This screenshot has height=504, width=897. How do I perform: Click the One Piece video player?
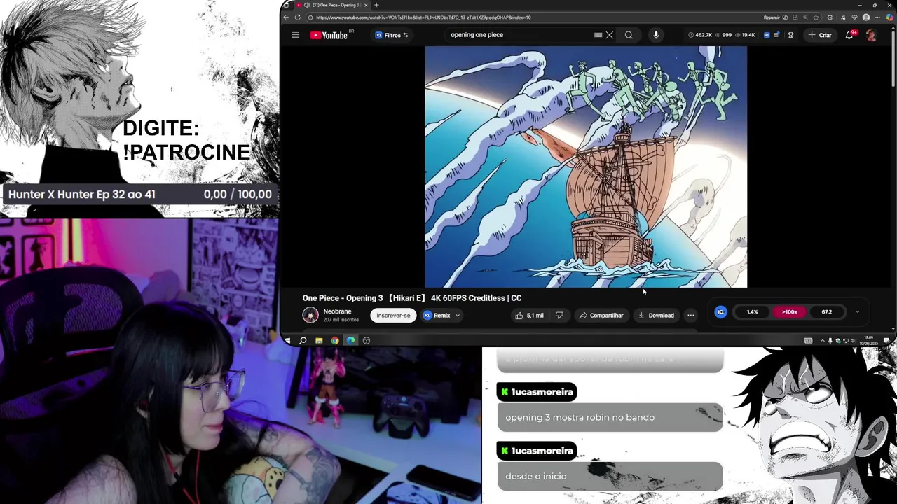(x=586, y=167)
